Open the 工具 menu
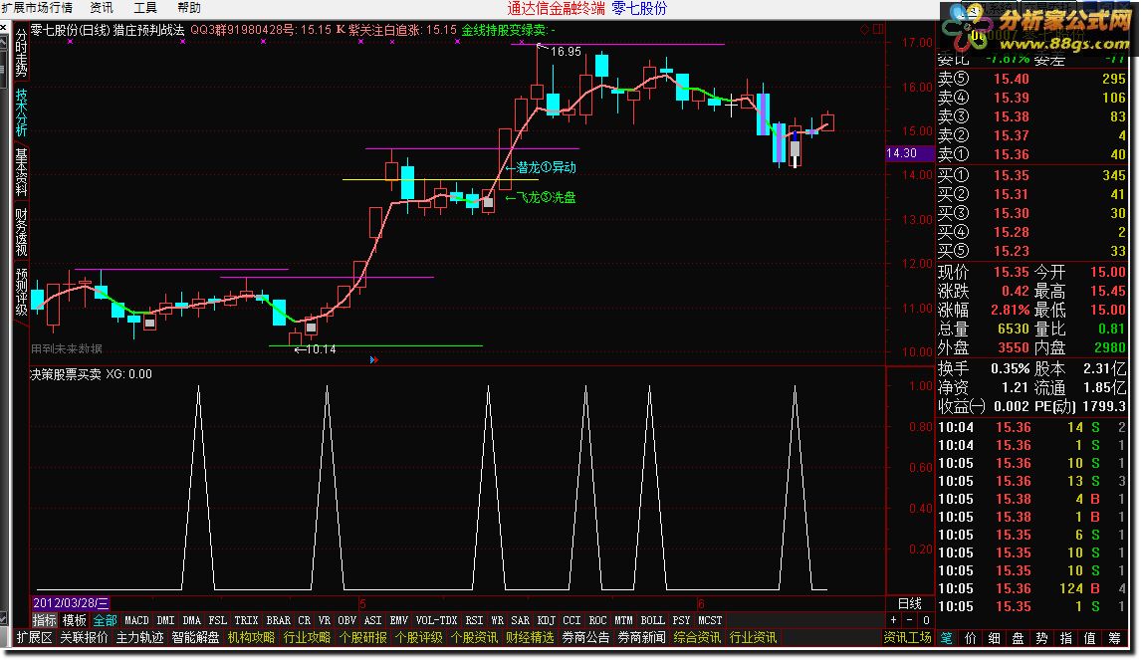The image size is (1141, 660). [x=144, y=7]
